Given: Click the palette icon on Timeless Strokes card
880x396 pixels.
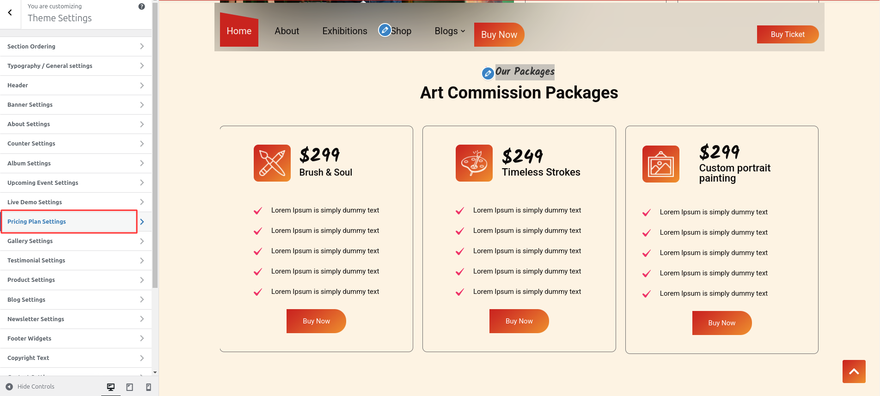Looking at the screenshot, I should pyautogui.click(x=474, y=163).
